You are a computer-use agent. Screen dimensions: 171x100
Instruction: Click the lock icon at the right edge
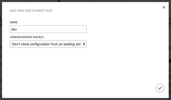(170, 61)
